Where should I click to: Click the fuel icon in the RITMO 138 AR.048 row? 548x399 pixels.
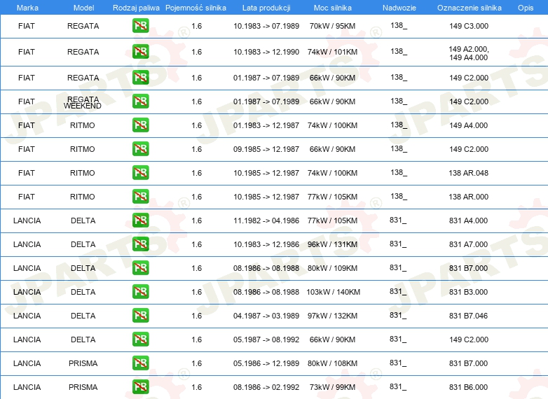click(x=140, y=173)
